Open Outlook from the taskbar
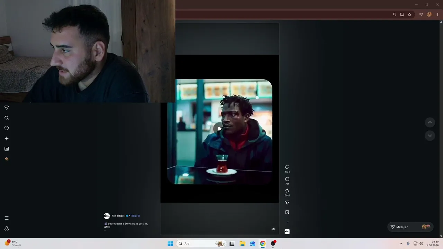The image size is (443, 249). [x=253, y=243]
